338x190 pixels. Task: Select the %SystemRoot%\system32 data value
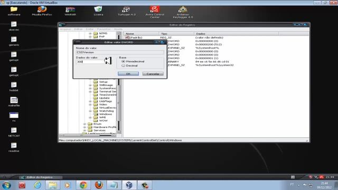tap(214, 65)
